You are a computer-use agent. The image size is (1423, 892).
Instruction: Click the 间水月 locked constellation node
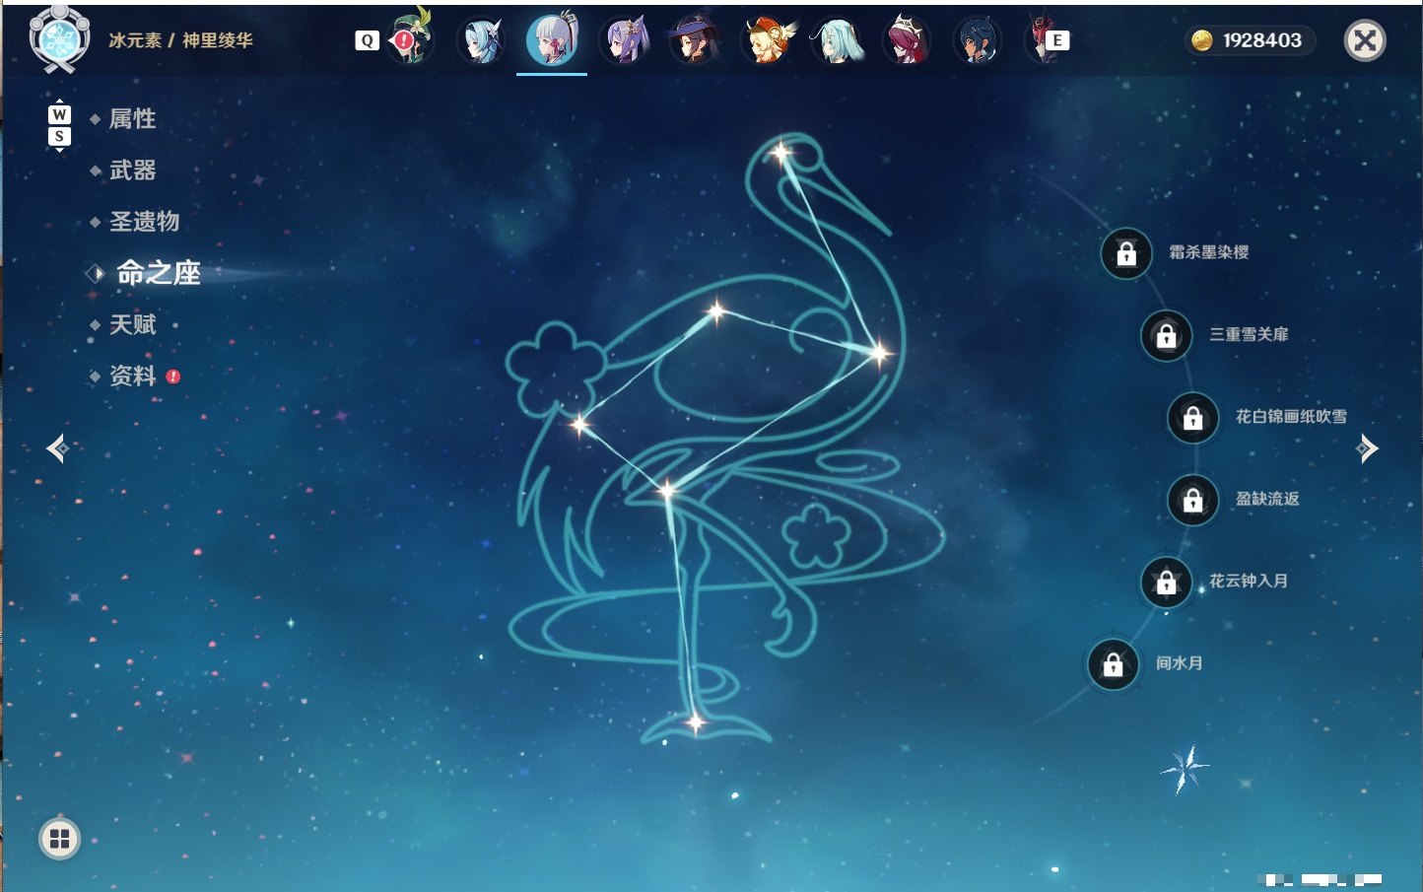pos(1113,664)
